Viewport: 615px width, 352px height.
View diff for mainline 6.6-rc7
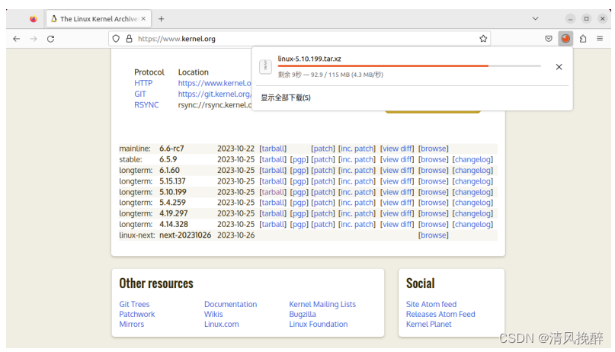pos(397,149)
